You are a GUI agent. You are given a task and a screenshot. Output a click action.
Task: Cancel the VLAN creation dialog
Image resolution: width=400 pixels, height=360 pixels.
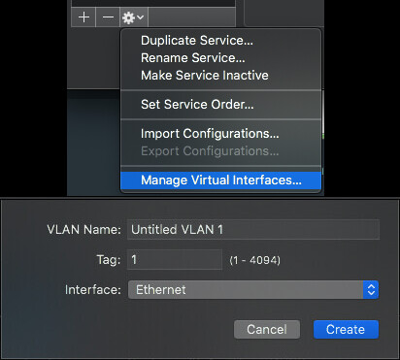[x=267, y=330]
